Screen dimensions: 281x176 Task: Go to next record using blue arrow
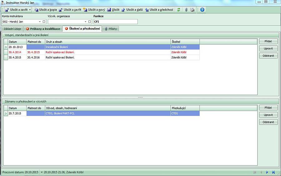pos(267,172)
